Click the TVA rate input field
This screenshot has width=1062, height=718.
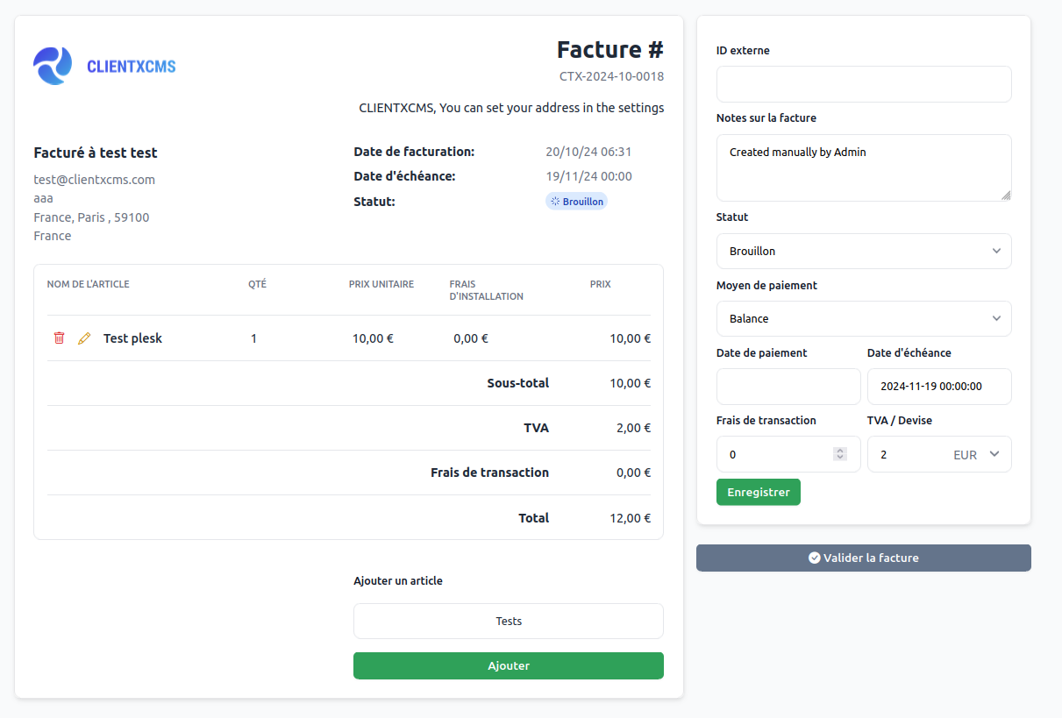coord(908,455)
